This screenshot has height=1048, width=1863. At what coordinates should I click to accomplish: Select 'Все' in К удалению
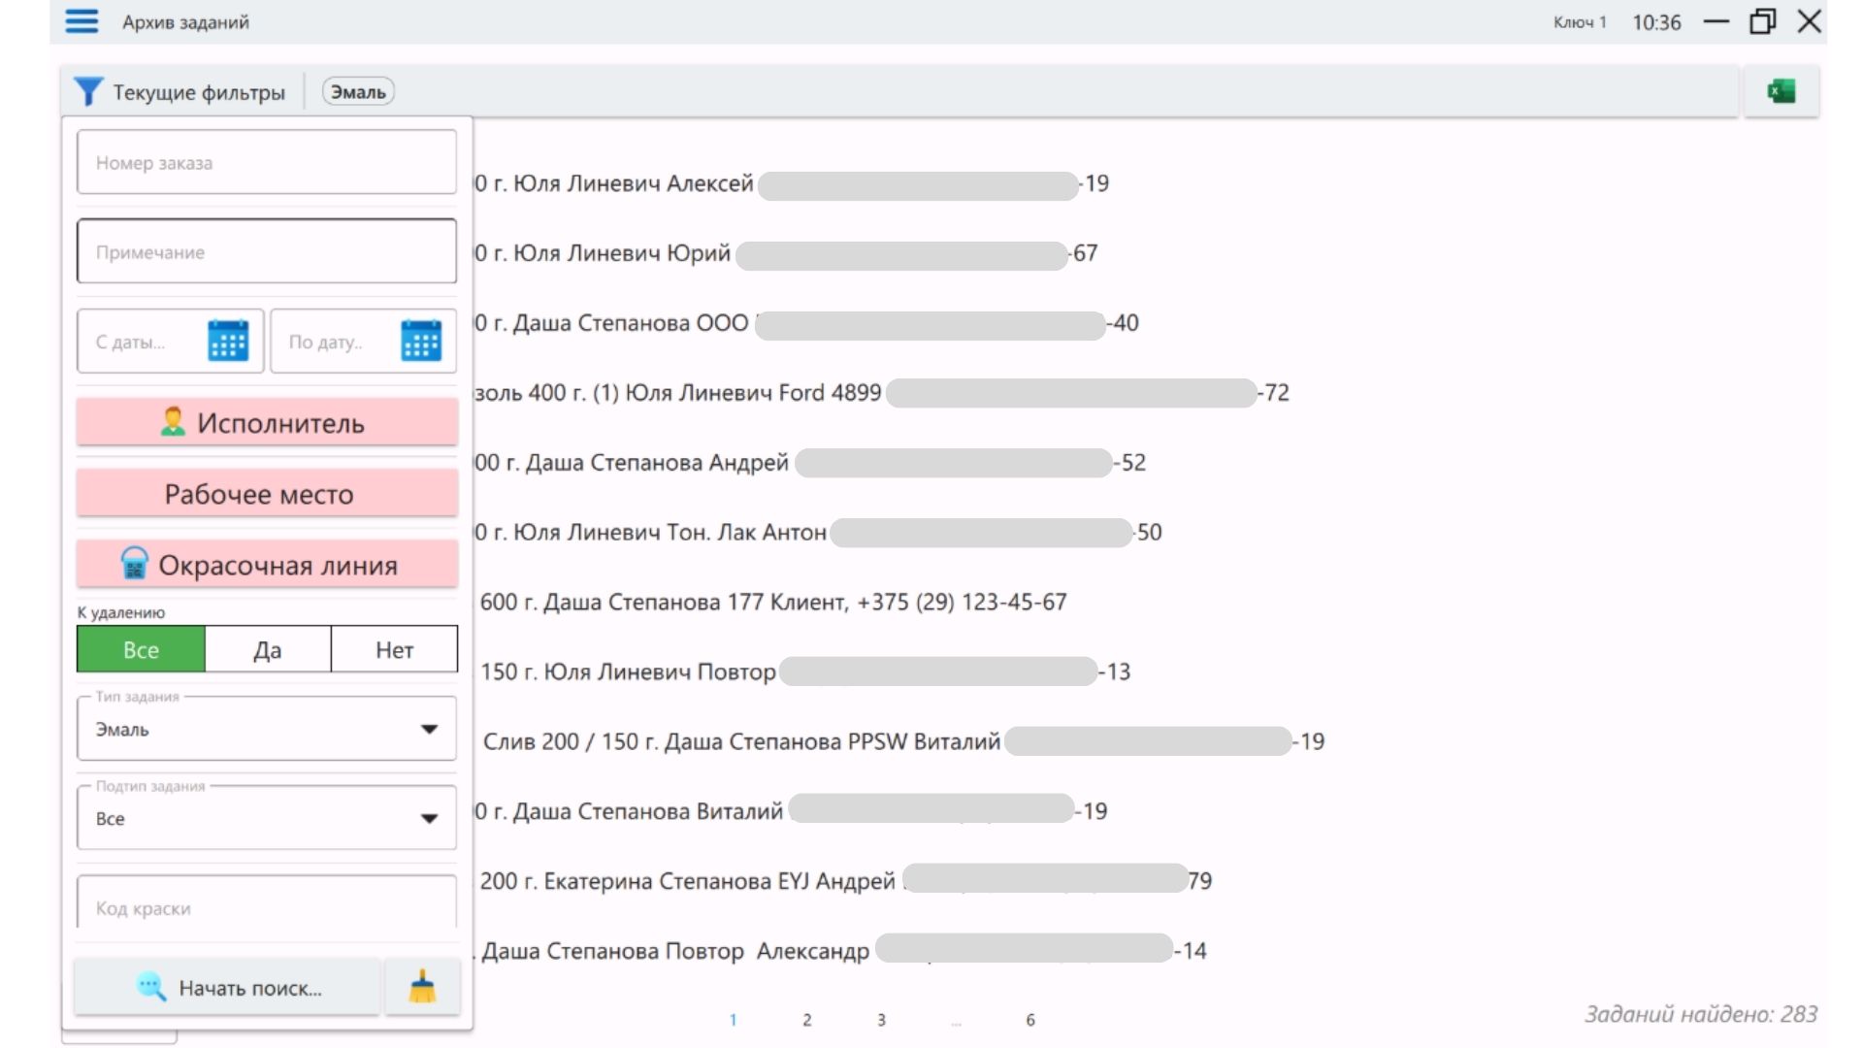(x=141, y=650)
